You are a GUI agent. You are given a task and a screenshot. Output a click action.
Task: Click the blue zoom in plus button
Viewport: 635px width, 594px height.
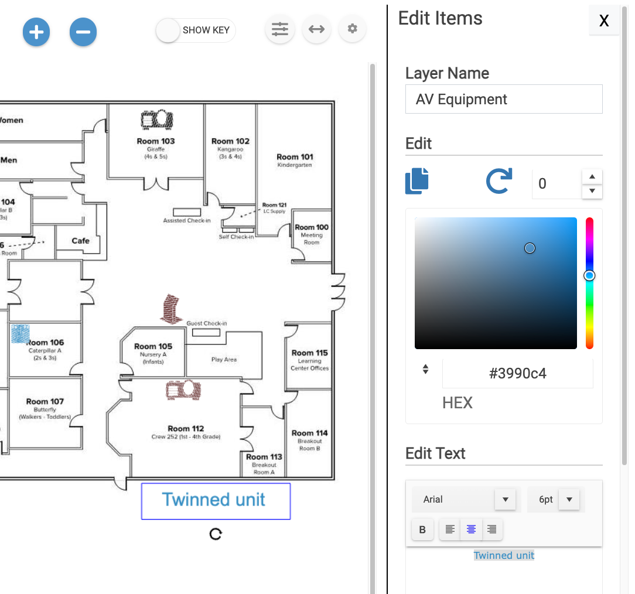(x=36, y=32)
